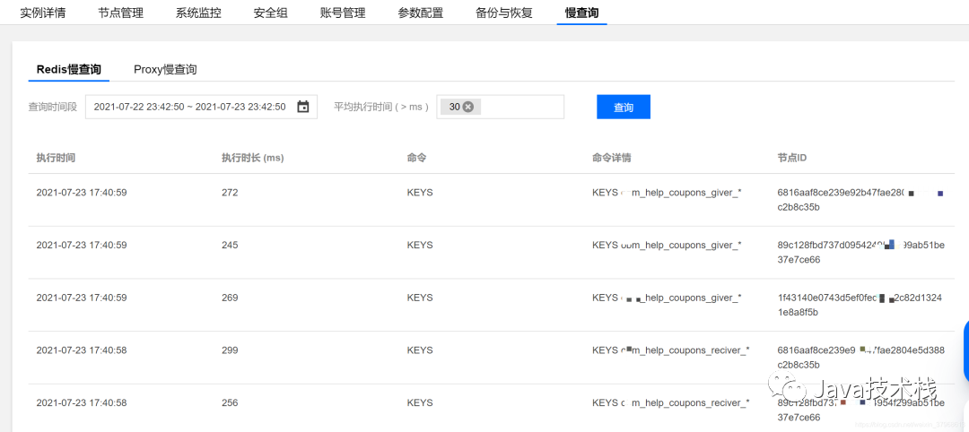This screenshot has height=432, width=969.
Task: Click the node ID in the 272 ms row
Action: point(860,199)
